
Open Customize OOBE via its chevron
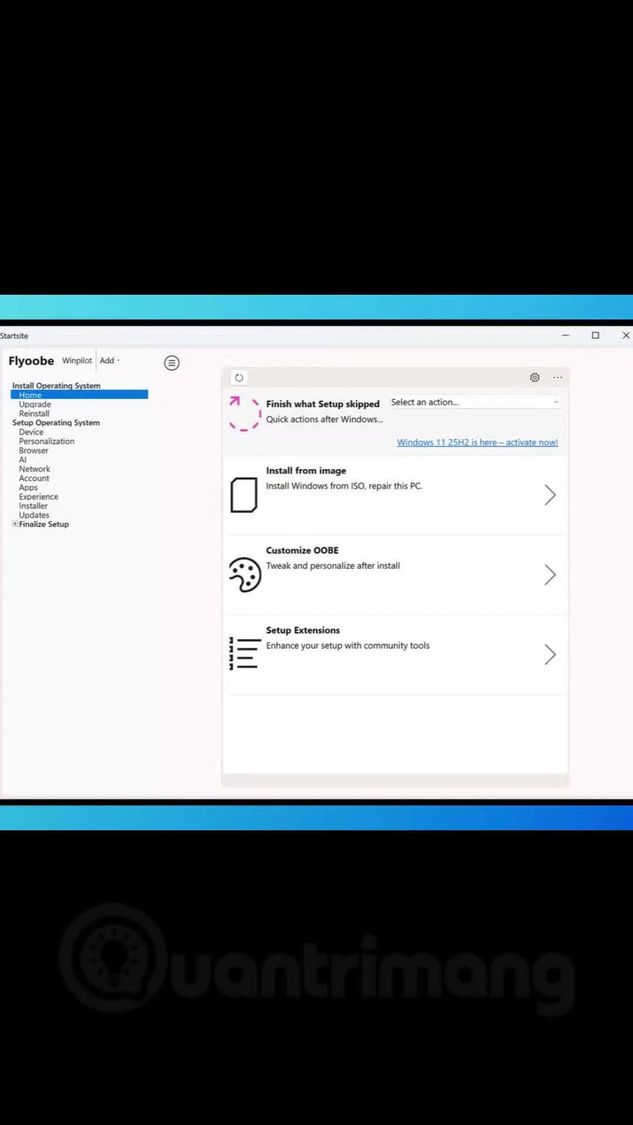tap(550, 575)
